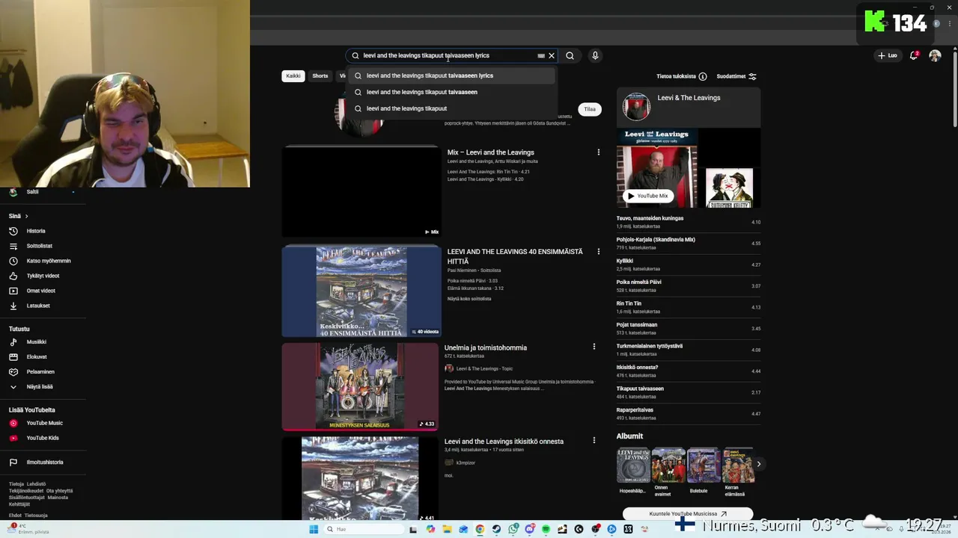
Task: Click Kuuntele YouTube Musicissa button
Action: [x=688, y=514]
